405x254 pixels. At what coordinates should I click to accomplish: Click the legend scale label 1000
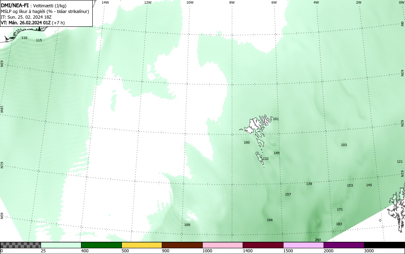pyautogui.click(x=207, y=251)
